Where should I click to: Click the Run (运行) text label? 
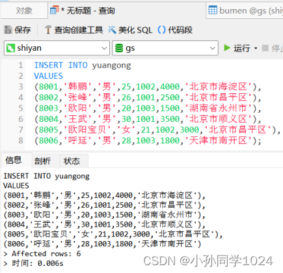242,48
